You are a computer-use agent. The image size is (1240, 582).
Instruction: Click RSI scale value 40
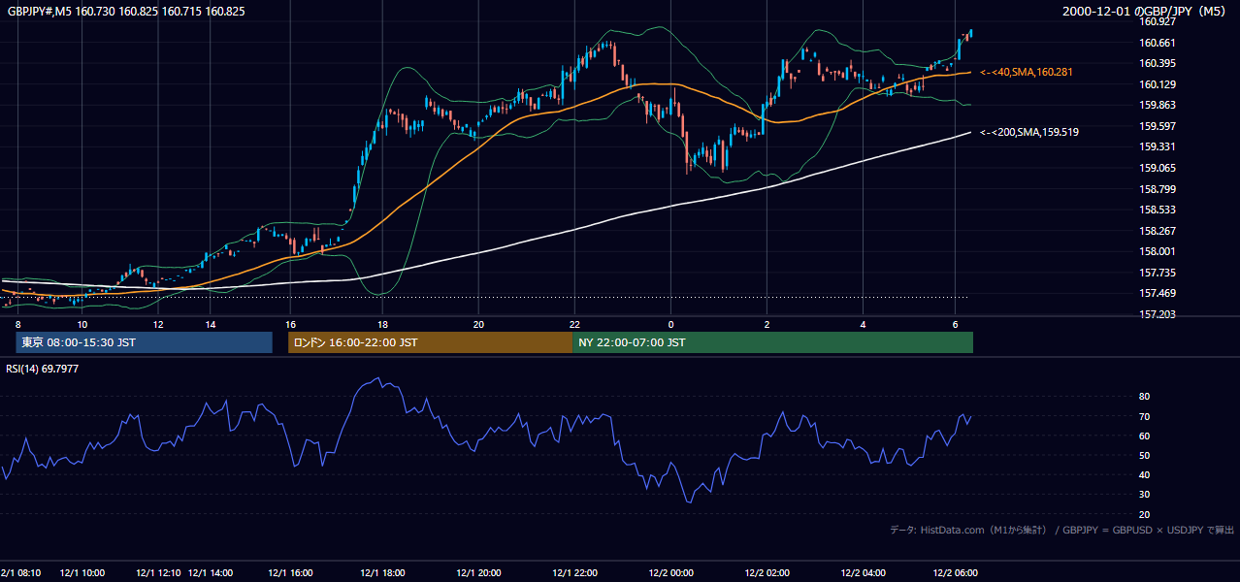pos(1144,475)
